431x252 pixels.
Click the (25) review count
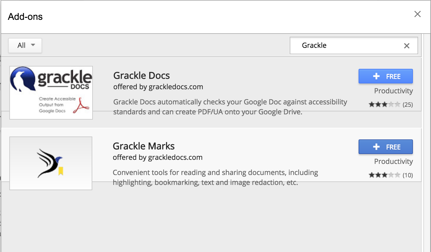click(x=408, y=104)
